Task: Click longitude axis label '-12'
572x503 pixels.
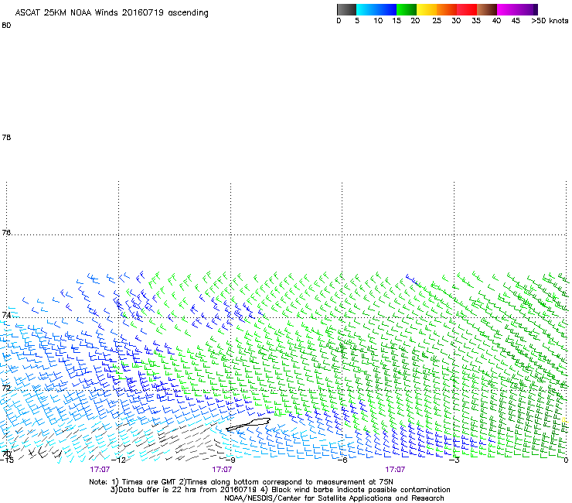Action: click(118, 460)
